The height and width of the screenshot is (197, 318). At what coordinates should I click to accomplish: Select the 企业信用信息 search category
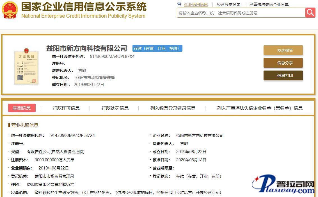point(196,4)
